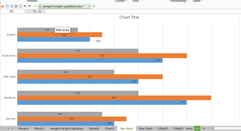Open the Chart1 sheet tab
241x131 pixels.
(110, 128)
